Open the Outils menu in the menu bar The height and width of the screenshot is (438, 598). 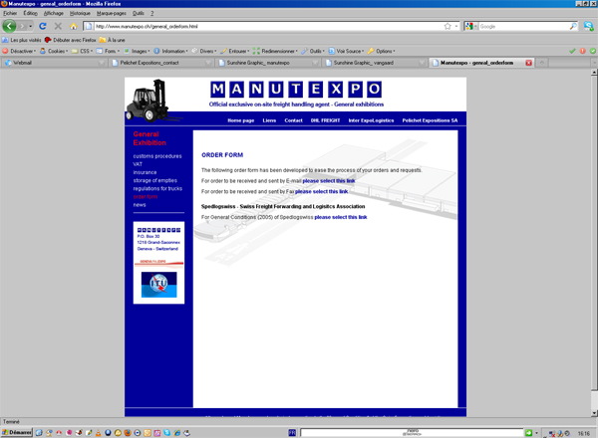pyautogui.click(x=139, y=13)
